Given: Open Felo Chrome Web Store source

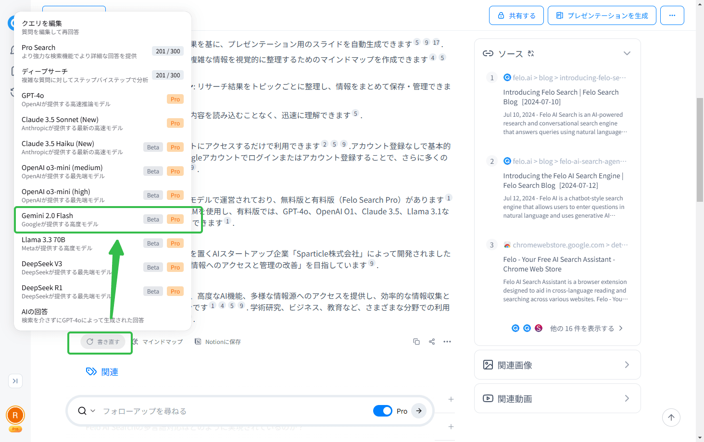Looking at the screenshot, I should coord(559,264).
